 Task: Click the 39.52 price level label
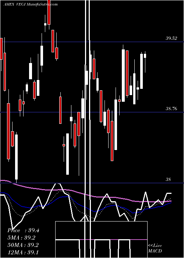point(171,38)
